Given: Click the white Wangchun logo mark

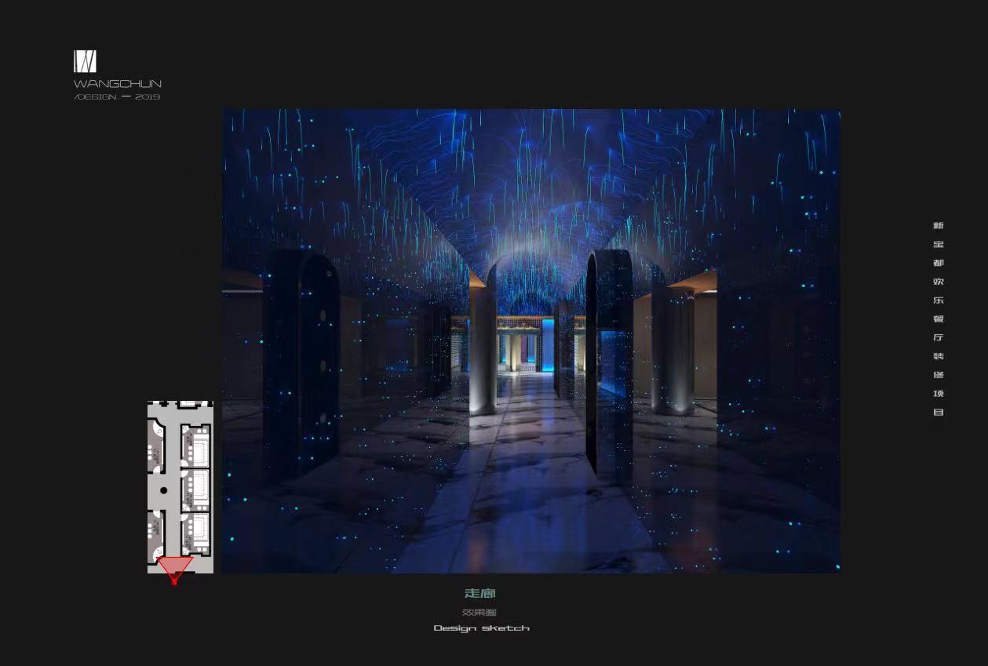Looking at the screenshot, I should (x=85, y=61).
